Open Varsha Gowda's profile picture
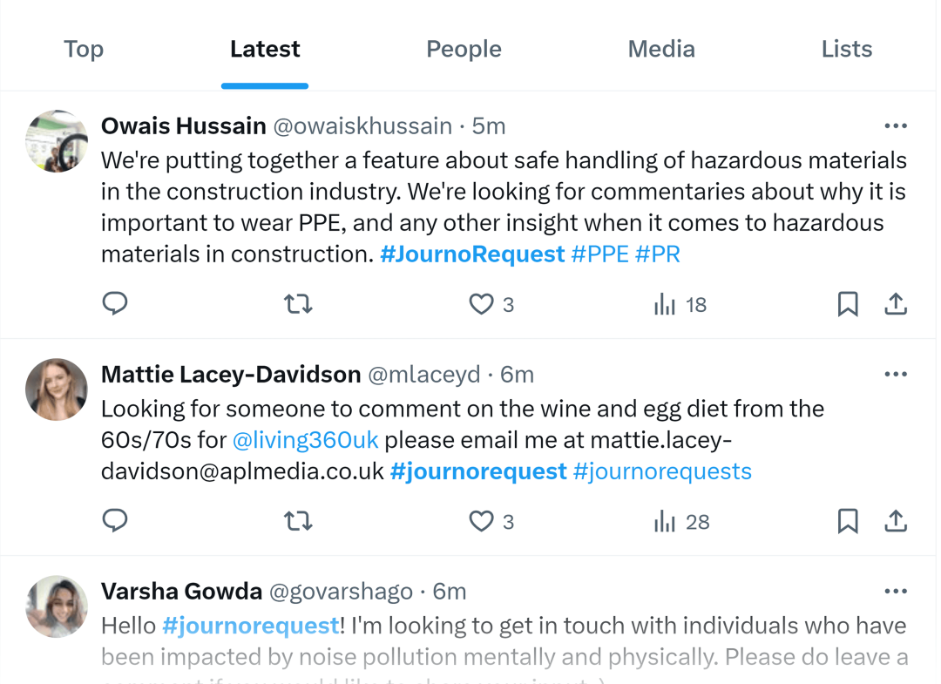The width and height of the screenshot is (941, 684). tap(57, 606)
